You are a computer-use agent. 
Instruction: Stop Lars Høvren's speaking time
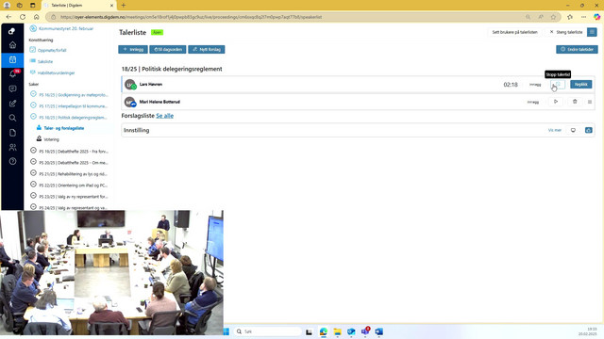point(558,84)
